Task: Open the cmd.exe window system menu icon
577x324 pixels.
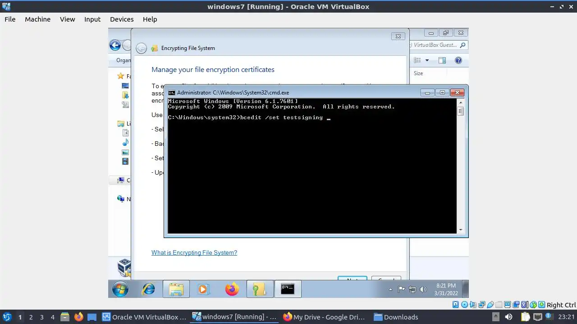Action: pyautogui.click(x=171, y=93)
